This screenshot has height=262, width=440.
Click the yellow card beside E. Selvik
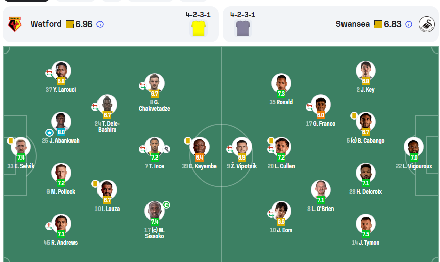pyautogui.click(x=10, y=141)
